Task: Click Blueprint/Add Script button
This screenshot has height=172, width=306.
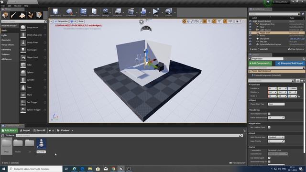Action: pos(290,64)
